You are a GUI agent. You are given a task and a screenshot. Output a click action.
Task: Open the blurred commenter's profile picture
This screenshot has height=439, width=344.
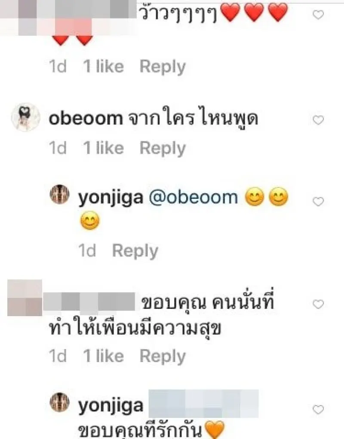[x=25, y=298]
